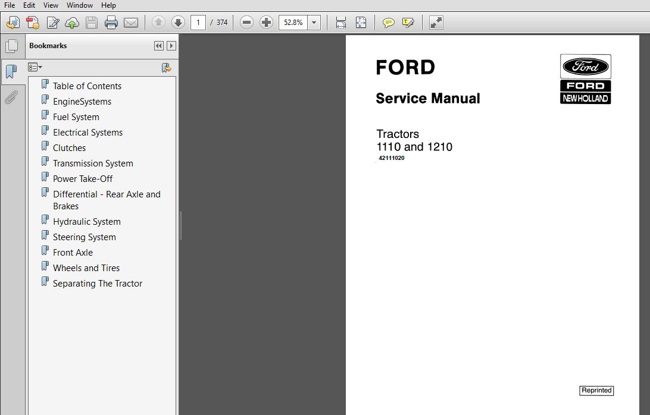This screenshot has width=650, height=415.
Task: Go to the Hydraulic System bookmark
Action: 87,222
